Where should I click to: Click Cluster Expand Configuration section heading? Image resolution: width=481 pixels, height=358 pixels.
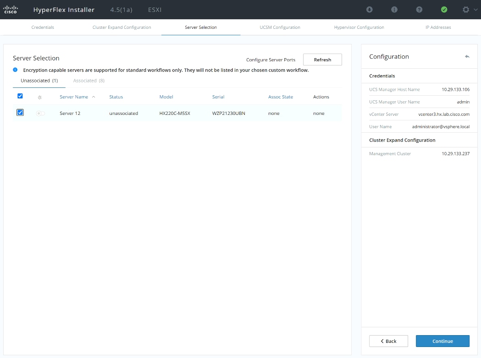(402, 140)
